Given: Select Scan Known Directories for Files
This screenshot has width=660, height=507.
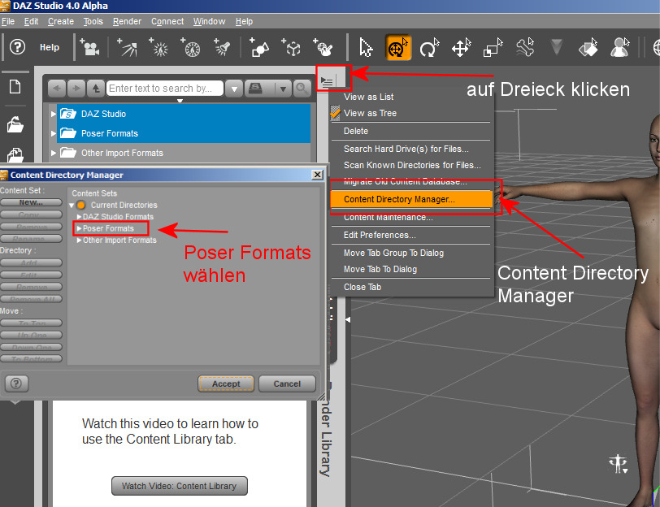Looking at the screenshot, I should tap(411, 165).
